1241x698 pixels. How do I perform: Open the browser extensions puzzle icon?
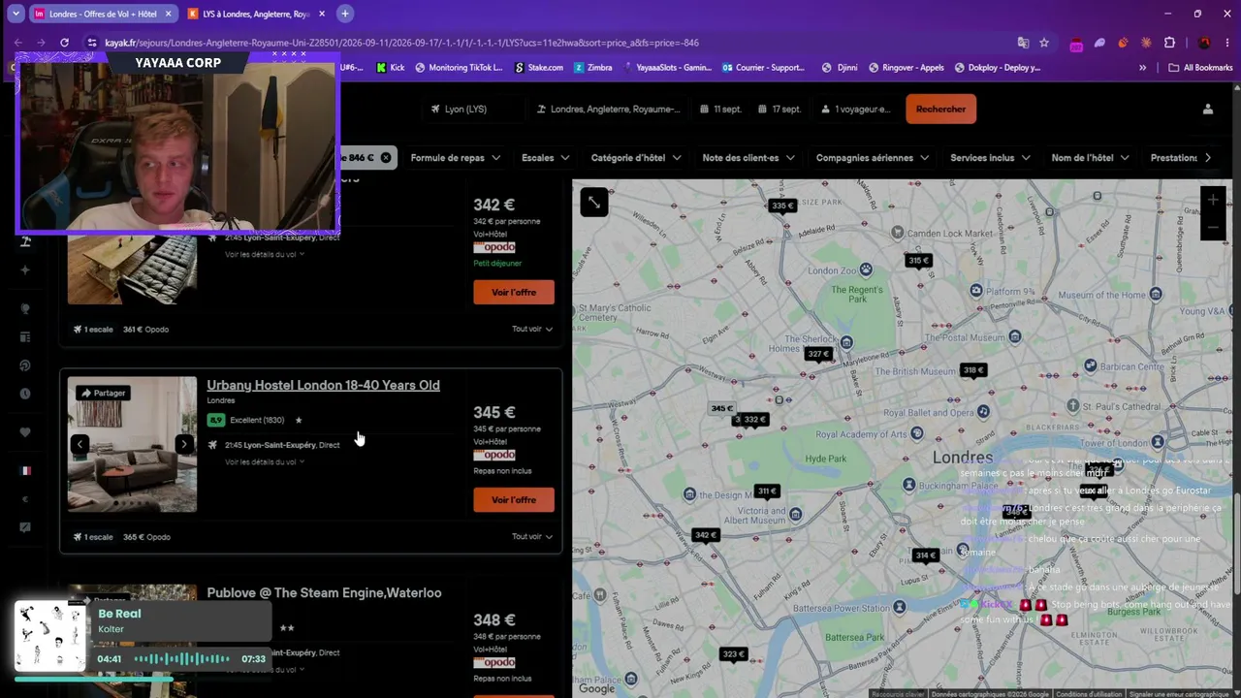[x=1169, y=43]
